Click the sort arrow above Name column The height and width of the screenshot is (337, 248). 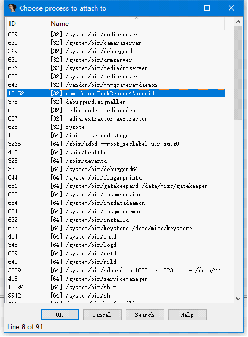(136, 18)
